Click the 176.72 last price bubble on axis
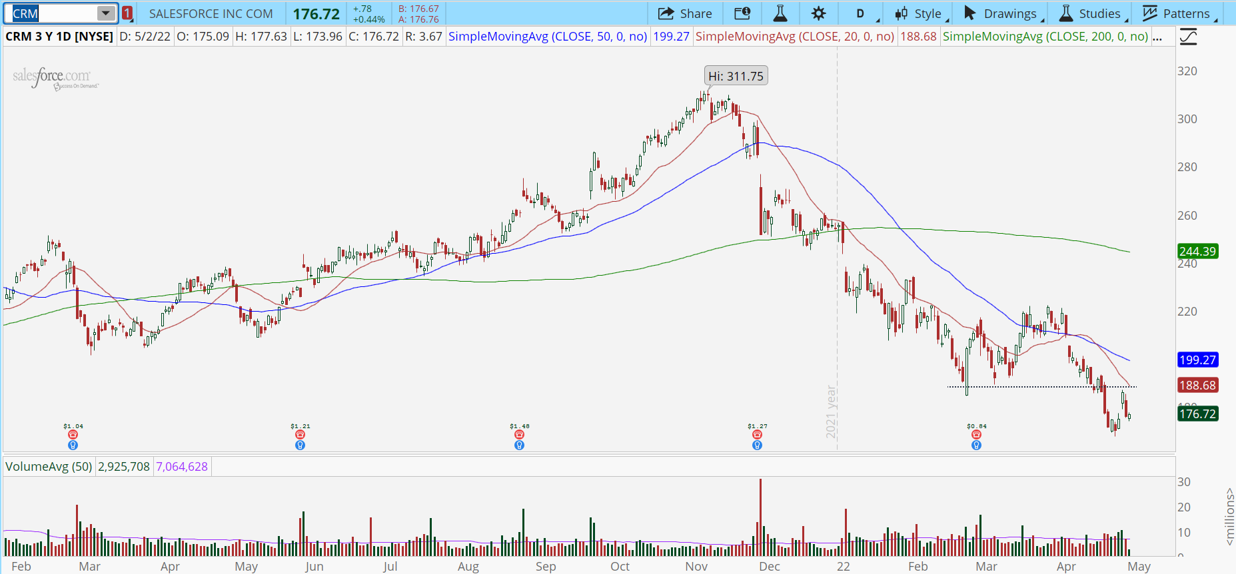Viewport: 1236px width, 574px height. [x=1198, y=414]
